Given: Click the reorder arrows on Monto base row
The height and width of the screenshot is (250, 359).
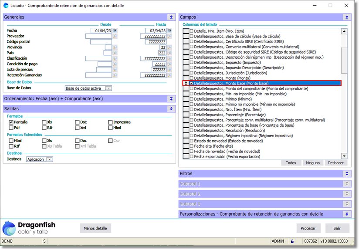Looking at the screenshot, I should 186,83.
